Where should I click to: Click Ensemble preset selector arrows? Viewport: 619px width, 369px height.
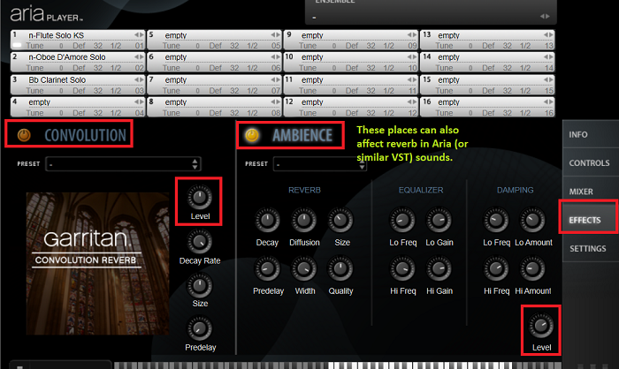[x=545, y=16]
